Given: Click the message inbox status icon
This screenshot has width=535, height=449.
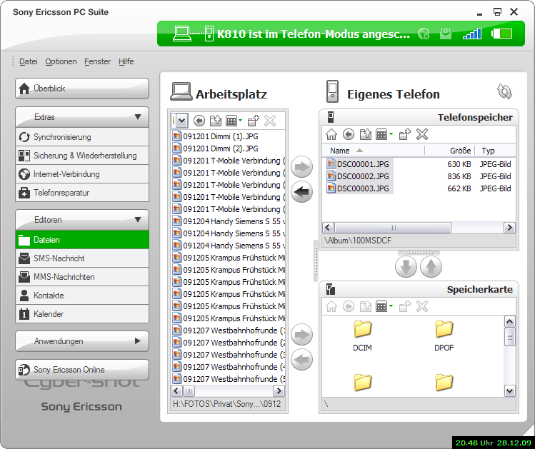Looking at the screenshot, I should (446, 34).
